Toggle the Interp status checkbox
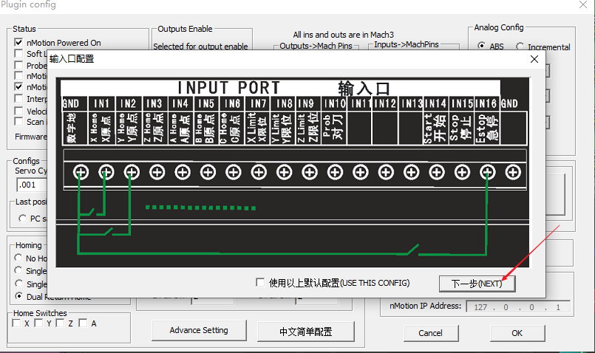The image size is (595, 353). [x=18, y=98]
